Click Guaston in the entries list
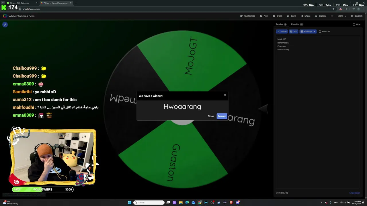The width and height of the screenshot is (367, 206). (282, 46)
